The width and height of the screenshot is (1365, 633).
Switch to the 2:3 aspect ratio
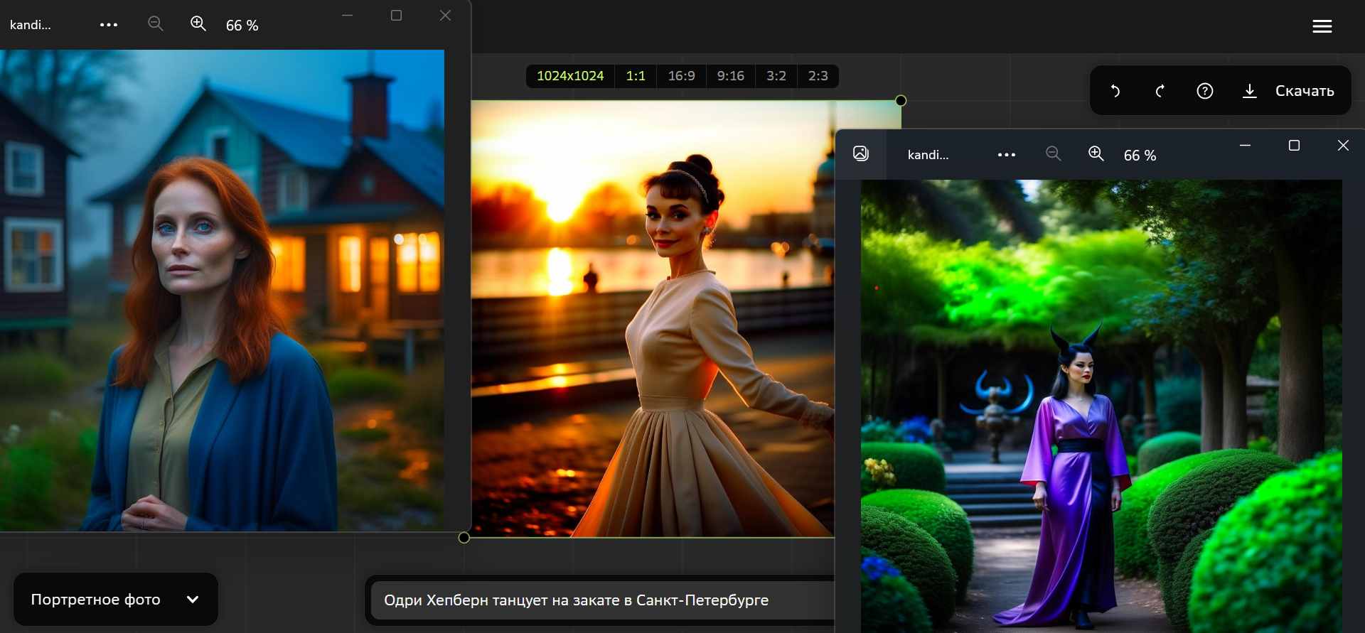818,76
